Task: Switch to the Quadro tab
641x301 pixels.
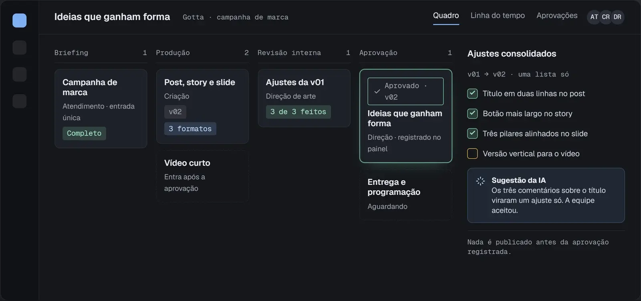Action: click(446, 16)
